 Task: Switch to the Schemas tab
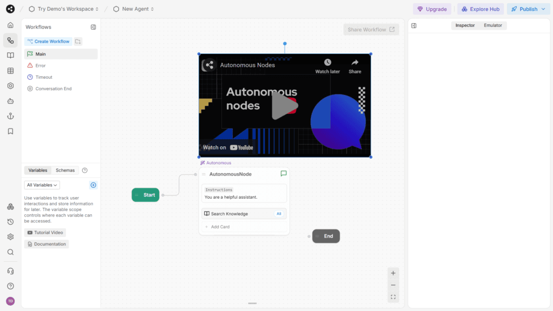65,170
